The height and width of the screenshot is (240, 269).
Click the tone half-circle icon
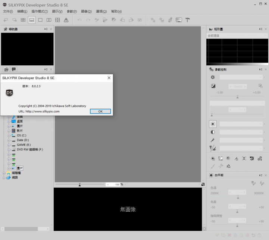point(213,132)
